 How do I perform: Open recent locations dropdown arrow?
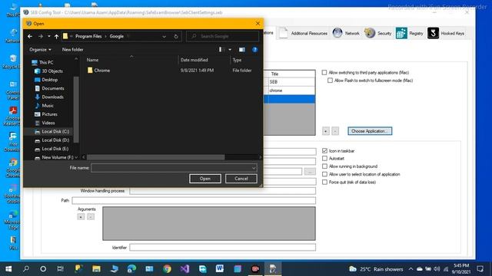pyautogui.click(x=49, y=36)
